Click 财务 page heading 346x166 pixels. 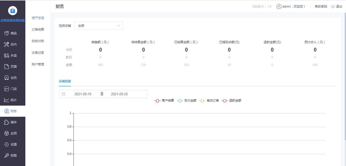[60, 7]
